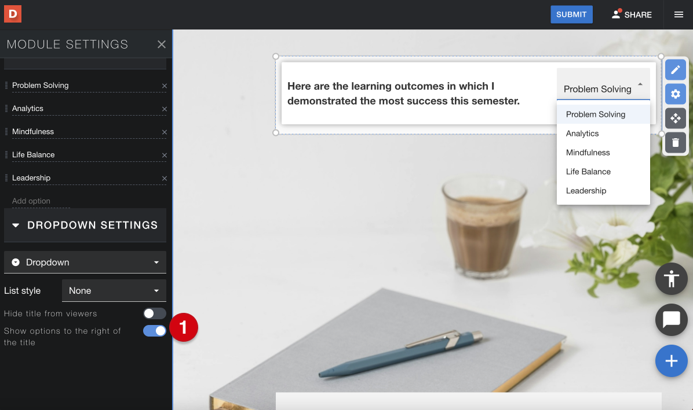Open module settings gear icon
693x410 pixels.
click(x=675, y=94)
